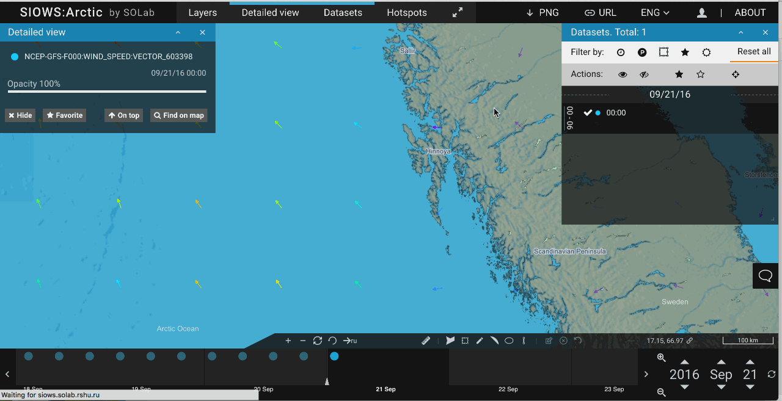Open the Hotspots tab
The height and width of the screenshot is (401, 782).
[407, 12]
